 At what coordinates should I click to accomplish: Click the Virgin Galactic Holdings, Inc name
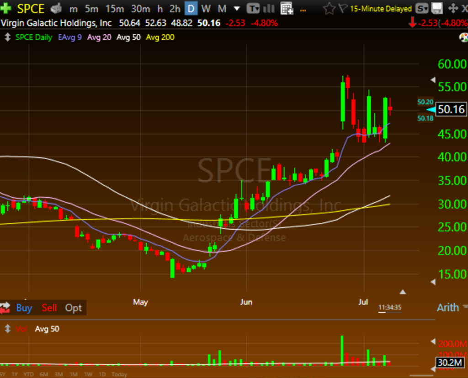click(56, 23)
